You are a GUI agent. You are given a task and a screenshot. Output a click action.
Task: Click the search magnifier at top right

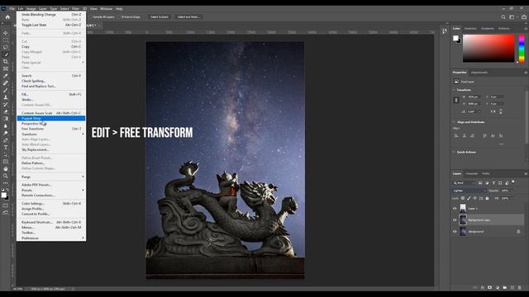click(503, 16)
